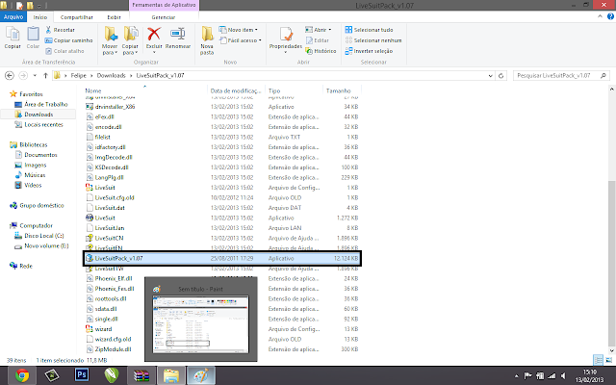This screenshot has height=385, width=616.
Task: Open WinRAR from the taskbar
Action: pos(141,375)
